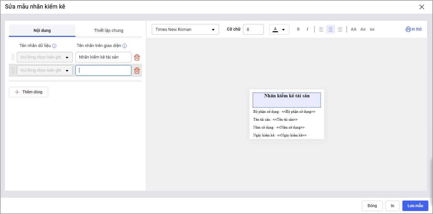Open the font color picker dropdown

tap(279, 29)
